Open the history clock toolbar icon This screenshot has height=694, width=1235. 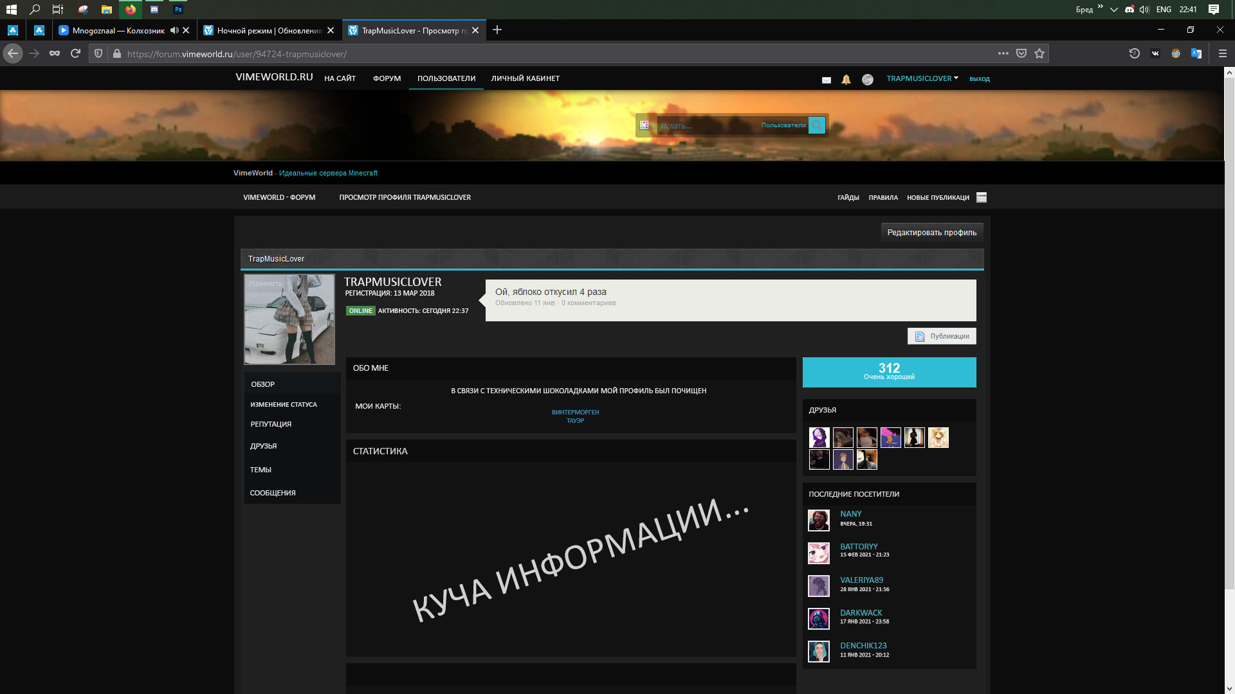(1135, 53)
